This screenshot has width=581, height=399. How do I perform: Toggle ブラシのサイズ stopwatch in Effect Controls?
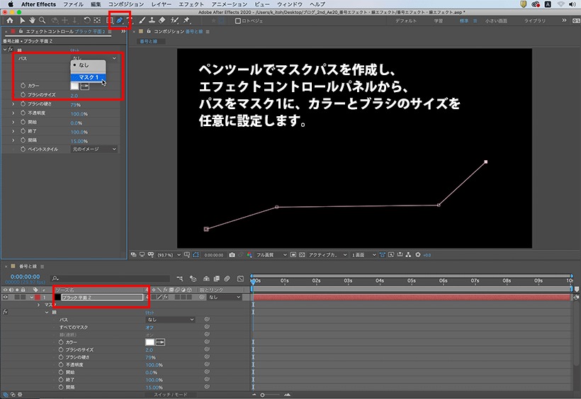pyautogui.click(x=23, y=95)
